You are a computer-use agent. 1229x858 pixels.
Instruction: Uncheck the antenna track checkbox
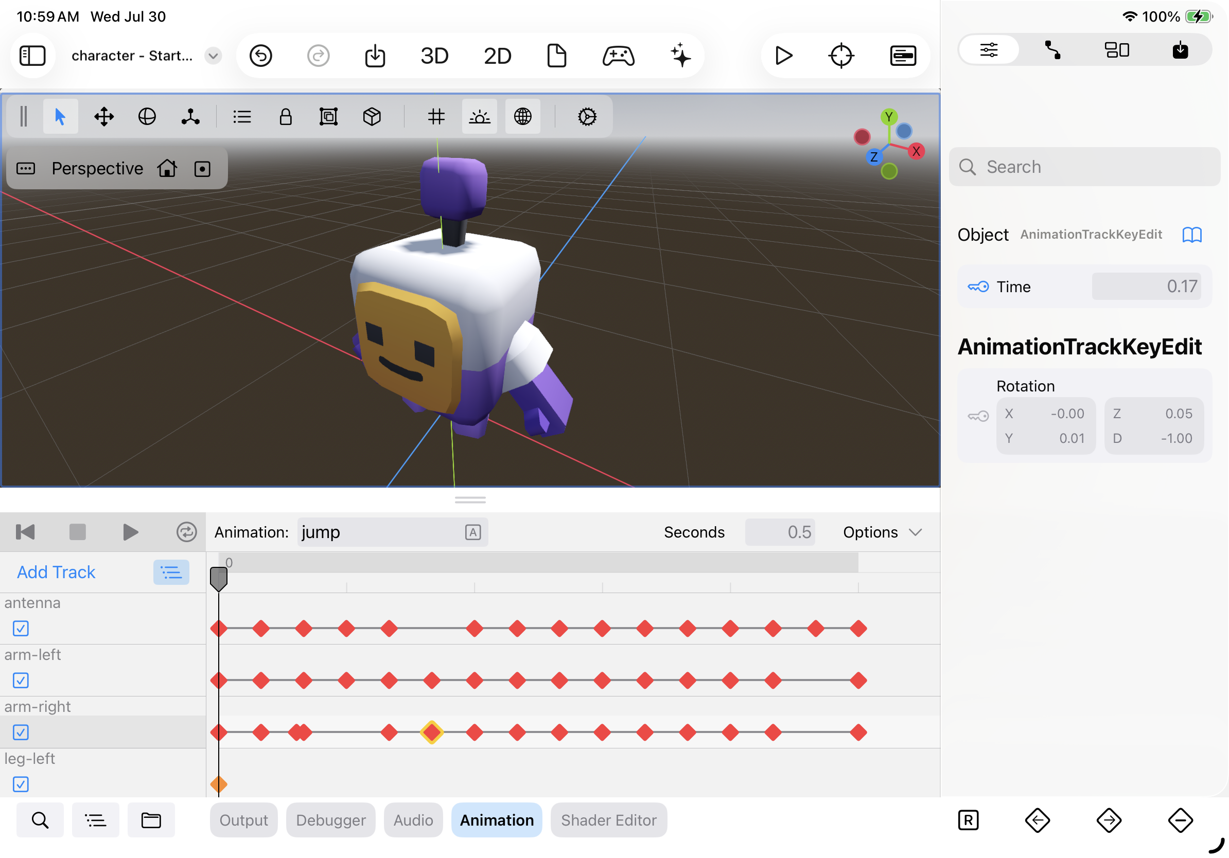click(x=21, y=629)
